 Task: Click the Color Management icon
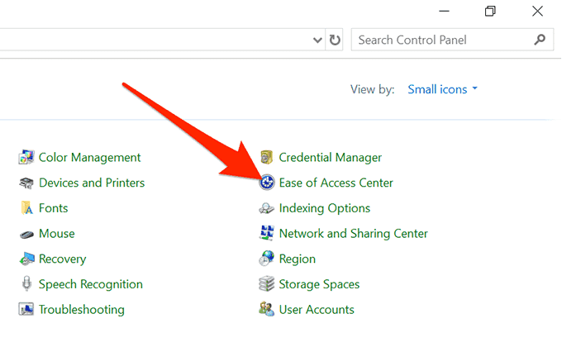point(26,157)
